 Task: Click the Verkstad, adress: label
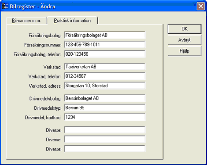[x=45, y=86]
